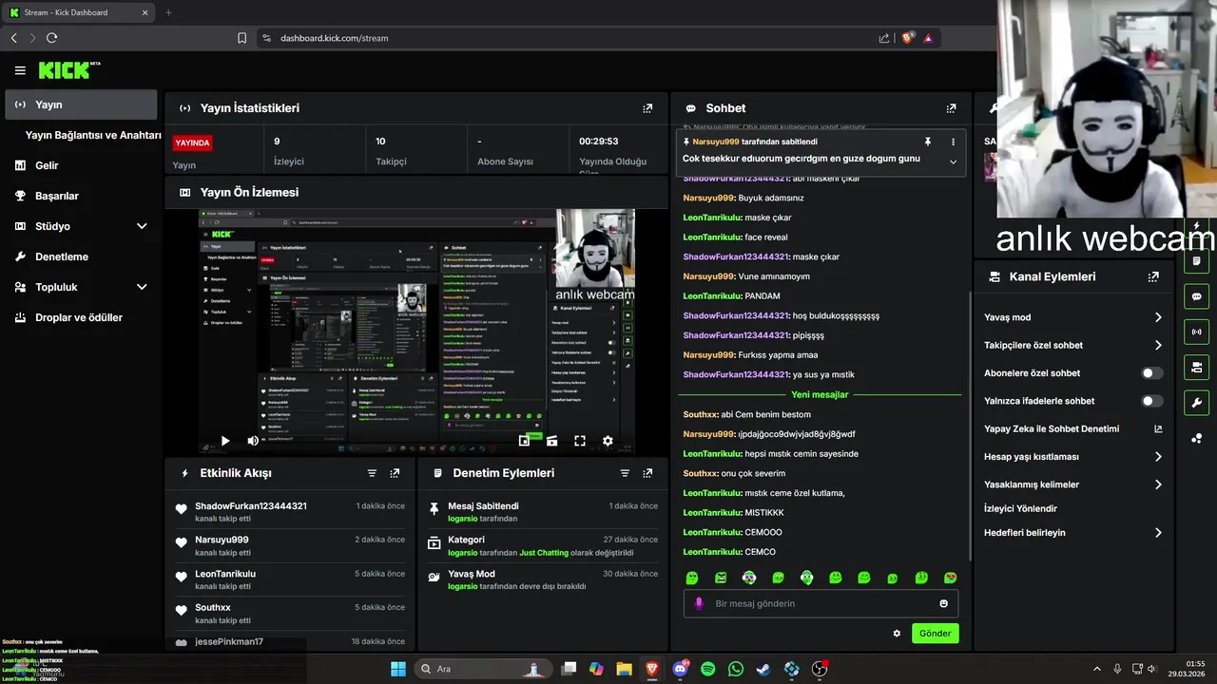Image resolution: width=1217 pixels, height=684 pixels.
Task: Click the three-dots icon in right sidebar
Action: [1196, 438]
